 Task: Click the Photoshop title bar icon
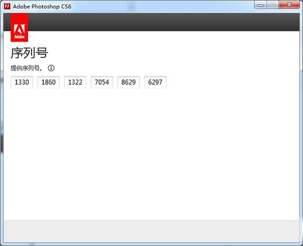(7, 6)
